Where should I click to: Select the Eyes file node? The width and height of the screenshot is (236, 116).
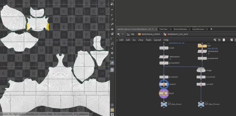coord(202,46)
